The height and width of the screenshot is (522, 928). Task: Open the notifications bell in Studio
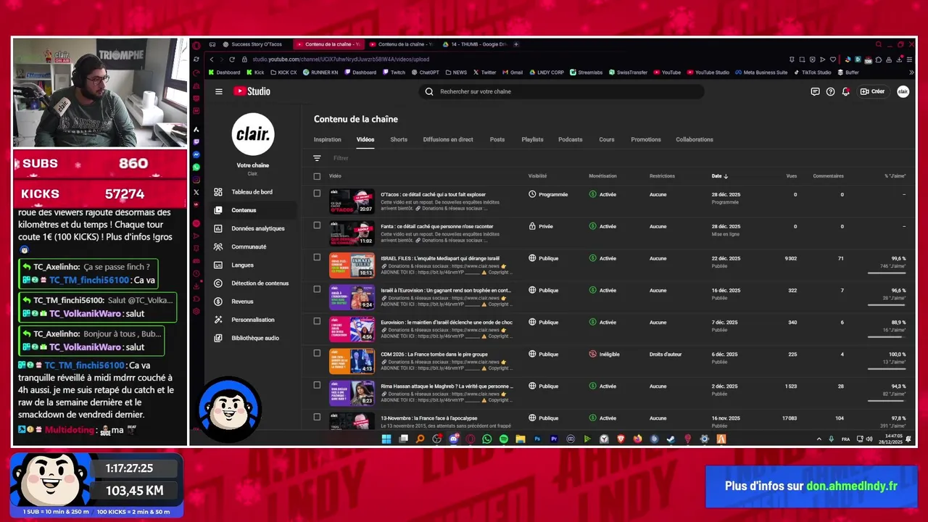click(845, 91)
